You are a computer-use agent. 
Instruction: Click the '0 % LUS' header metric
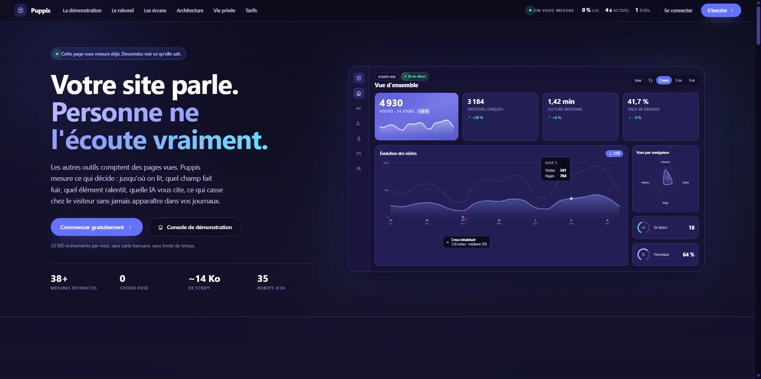click(590, 10)
